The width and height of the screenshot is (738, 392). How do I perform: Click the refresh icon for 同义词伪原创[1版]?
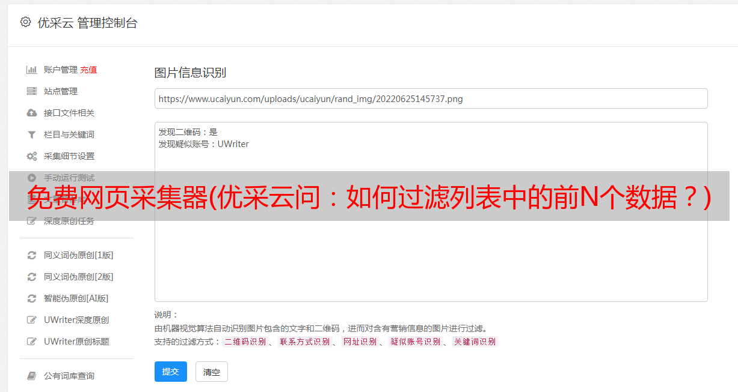tap(32, 255)
